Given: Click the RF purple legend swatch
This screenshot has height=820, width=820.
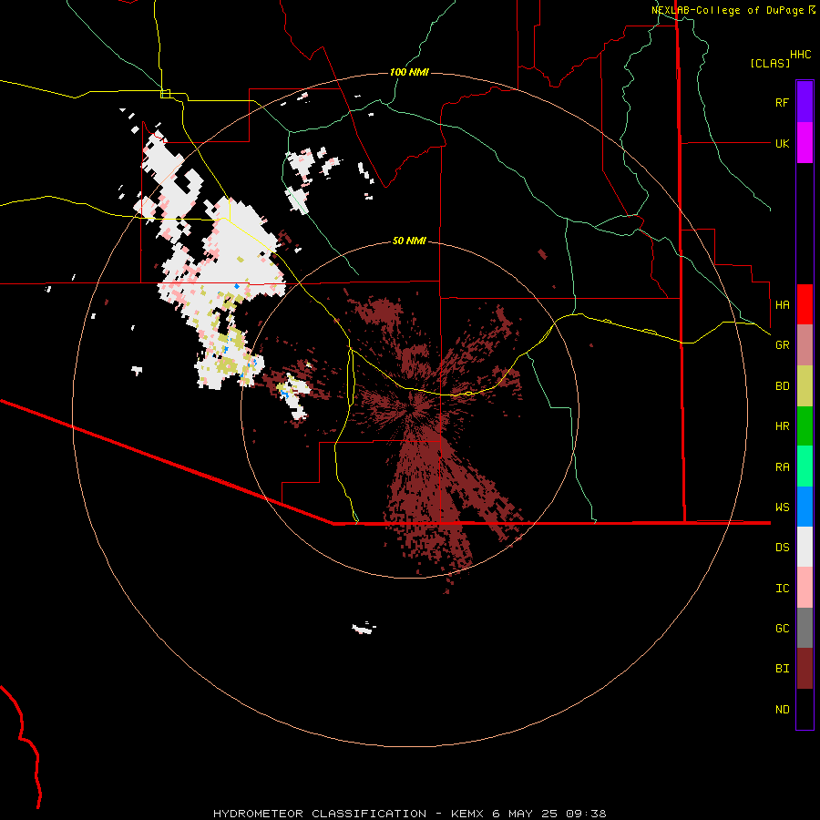Looking at the screenshot, I should click(x=805, y=102).
